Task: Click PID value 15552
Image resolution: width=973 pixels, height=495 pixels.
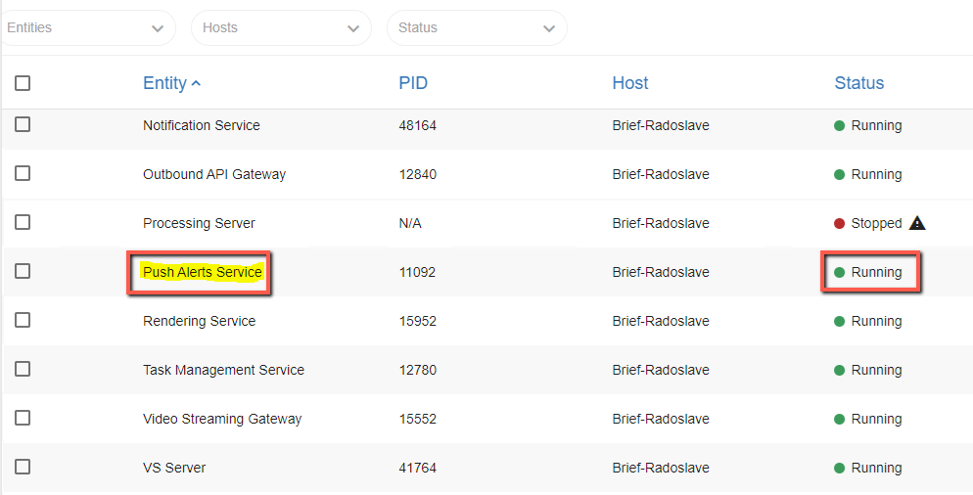Action: pos(418,420)
